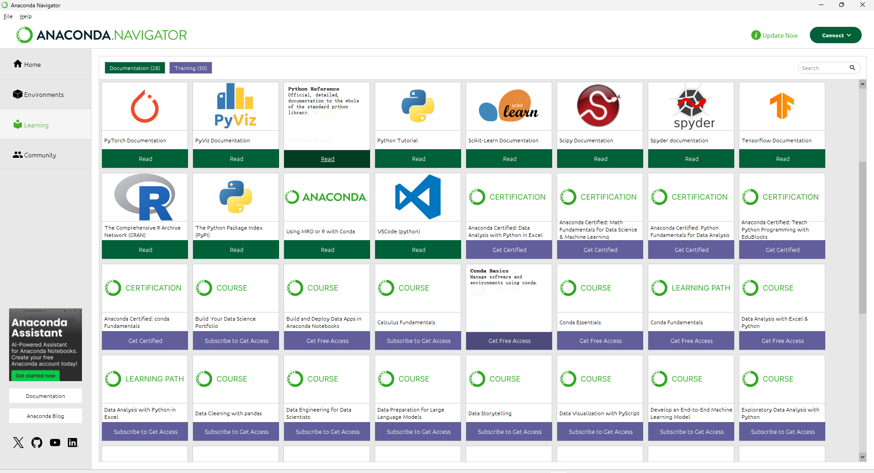
Task: Read the Tensorflow Documentation
Action: click(x=782, y=159)
